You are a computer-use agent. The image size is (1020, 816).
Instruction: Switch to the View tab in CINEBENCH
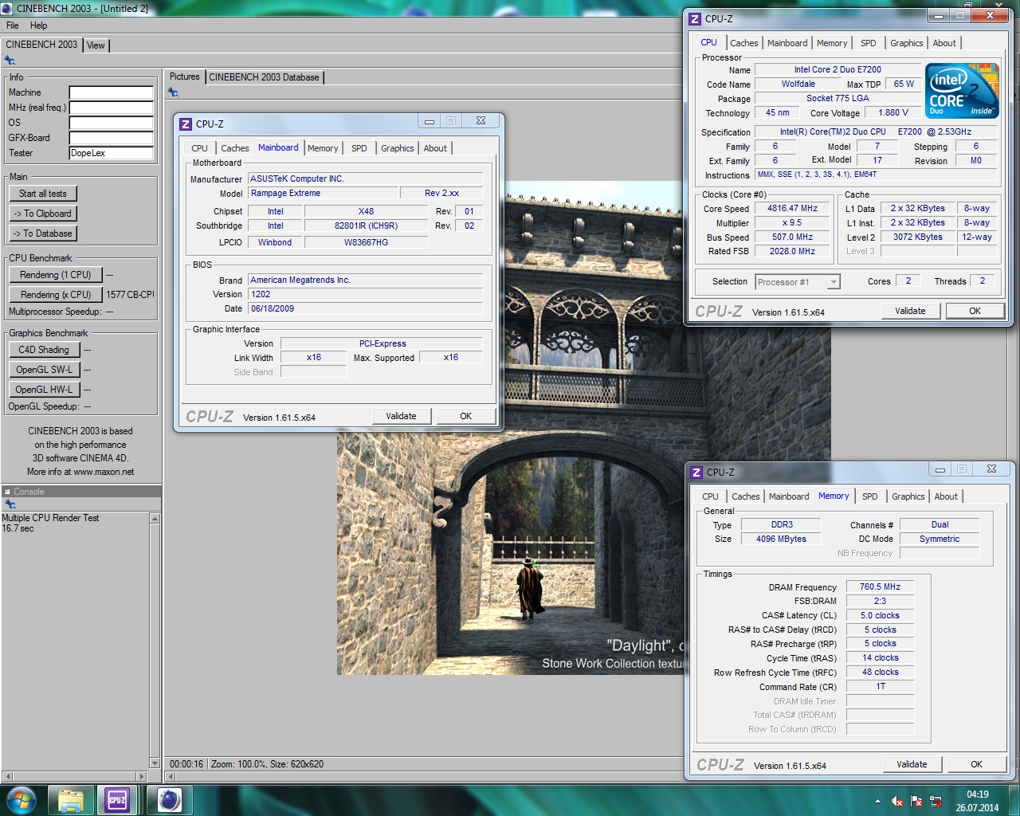pyautogui.click(x=96, y=45)
